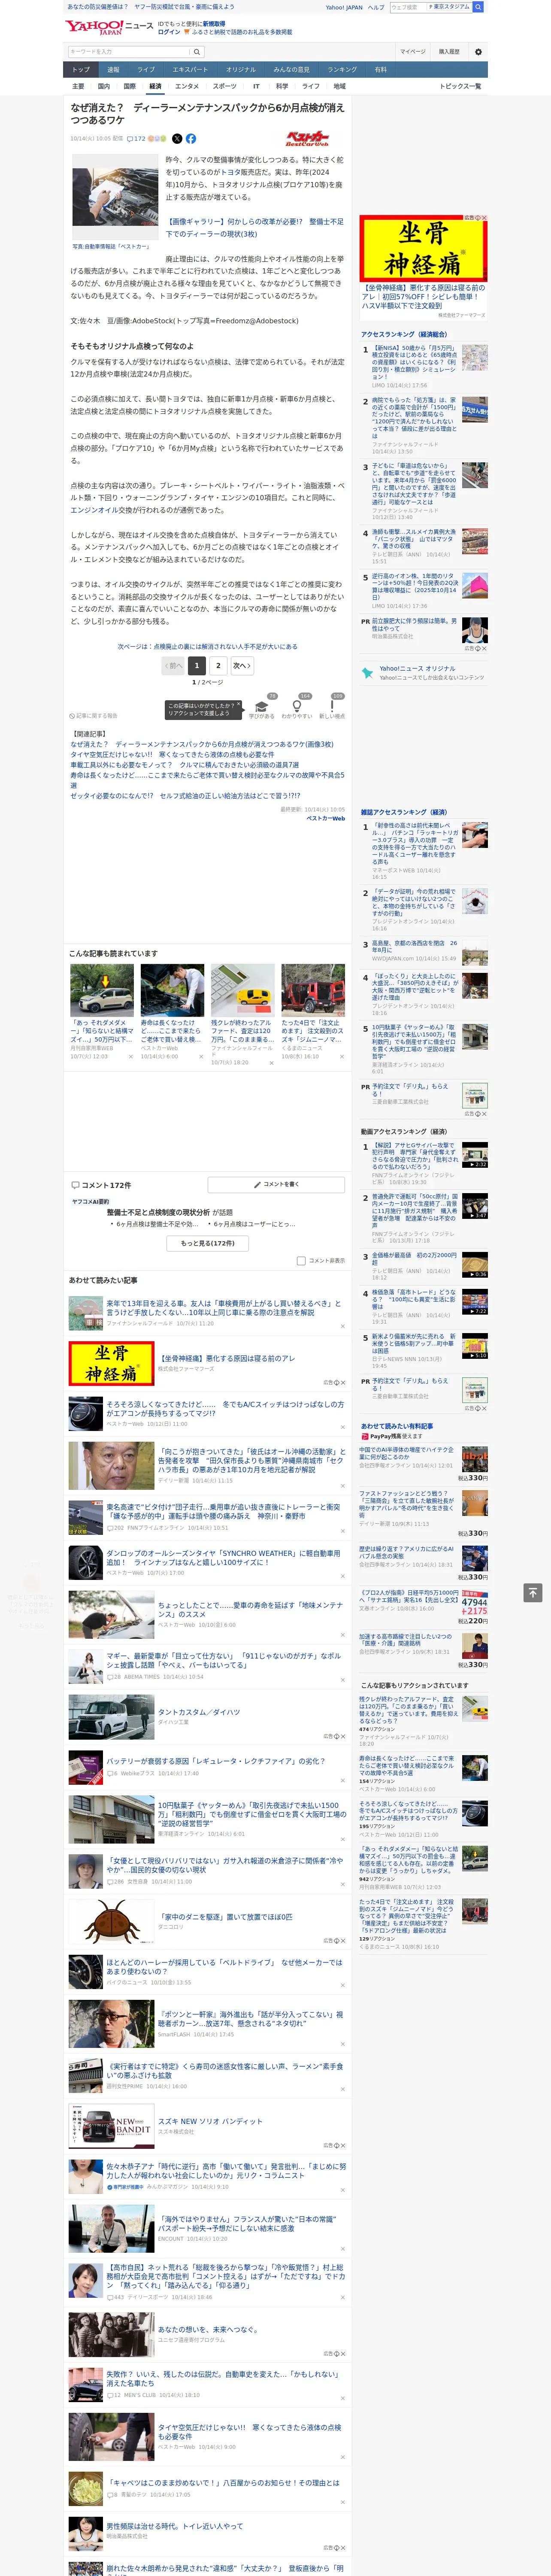The width and height of the screenshot is (551, 2576).
Task: Open related link ゼッタイ必要なのになんで
Action: pyautogui.click(x=185, y=796)
